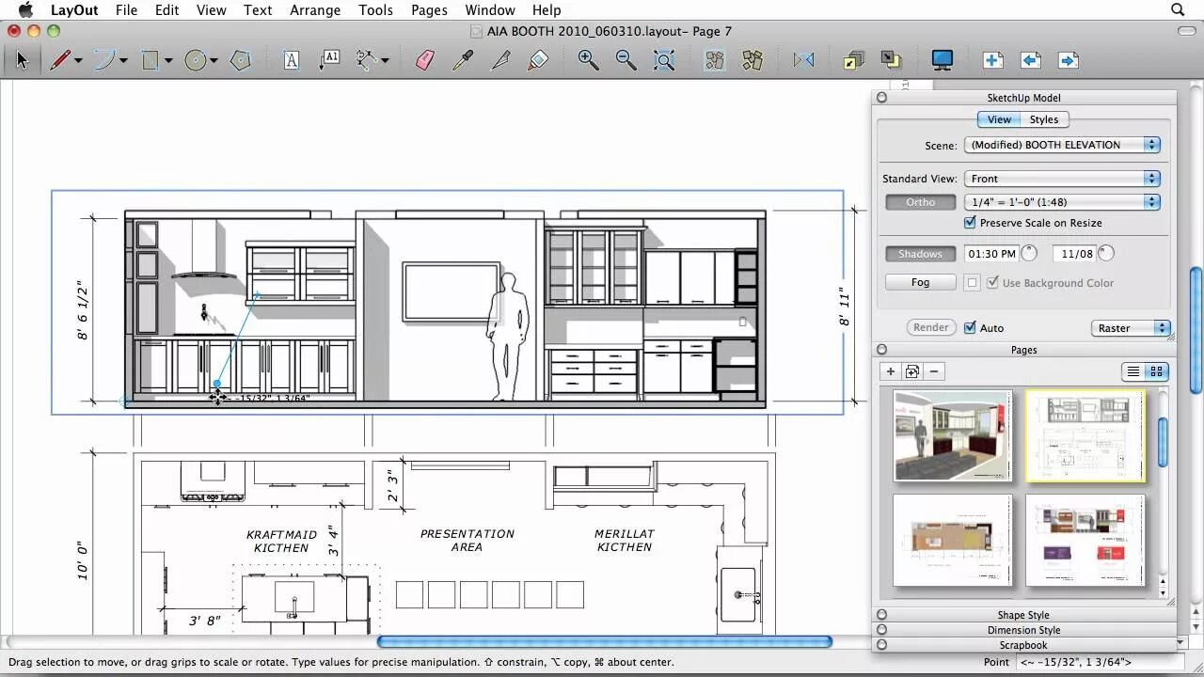Choose the Style eyedropper tool

click(463, 60)
